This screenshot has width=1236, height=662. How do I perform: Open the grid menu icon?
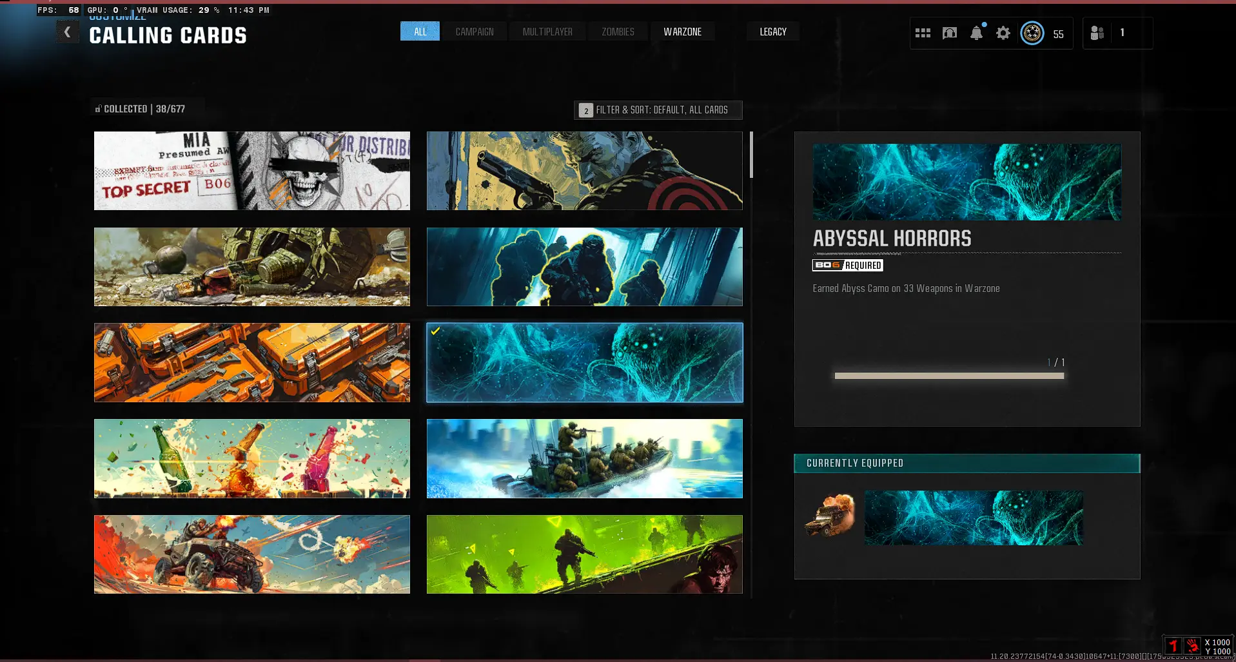(923, 33)
